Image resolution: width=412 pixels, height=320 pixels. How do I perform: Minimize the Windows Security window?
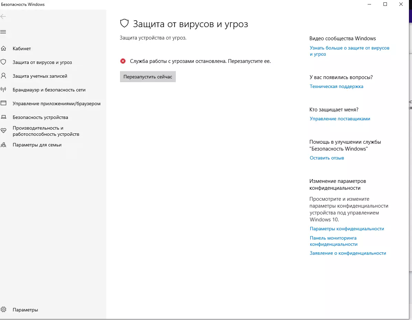pyautogui.click(x=369, y=4)
